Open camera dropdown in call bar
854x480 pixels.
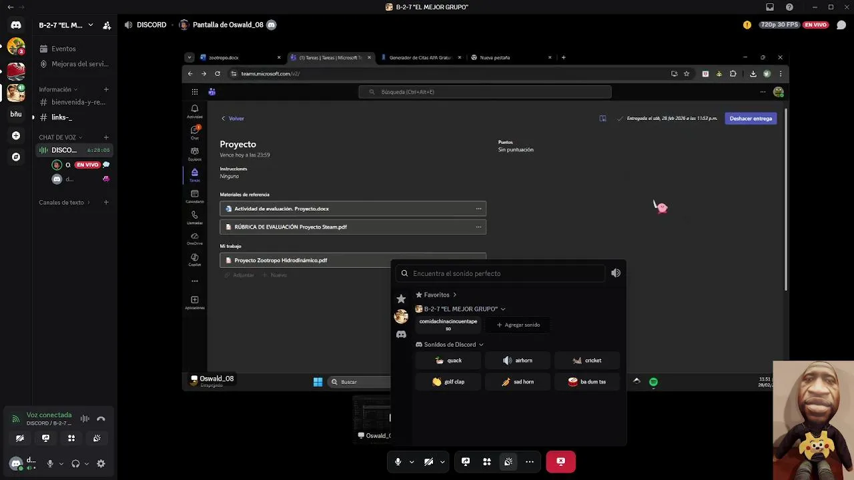pyautogui.click(x=442, y=461)
